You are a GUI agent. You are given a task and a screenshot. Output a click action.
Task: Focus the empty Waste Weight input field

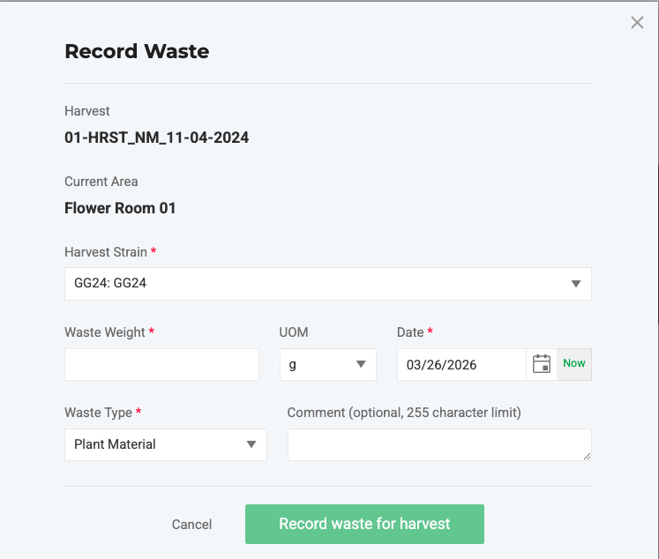tap(161, 364)
